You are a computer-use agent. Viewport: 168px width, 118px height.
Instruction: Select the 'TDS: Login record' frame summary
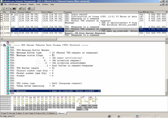point(76,14)
